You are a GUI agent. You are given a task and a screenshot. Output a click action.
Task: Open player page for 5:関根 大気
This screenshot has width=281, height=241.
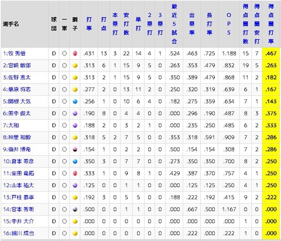(17, 102)
